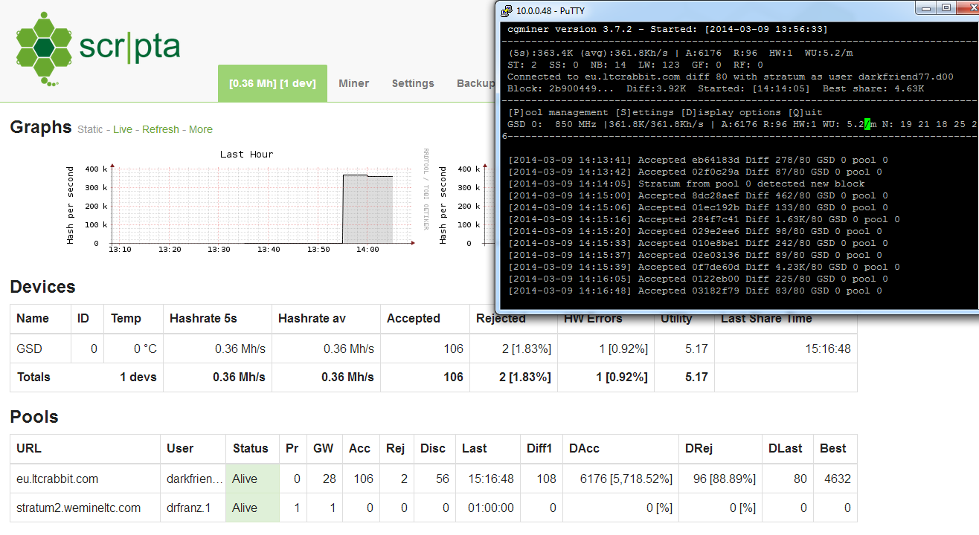Select the Static graphs link
Screen dimensions: 979x535
(90, 129)
